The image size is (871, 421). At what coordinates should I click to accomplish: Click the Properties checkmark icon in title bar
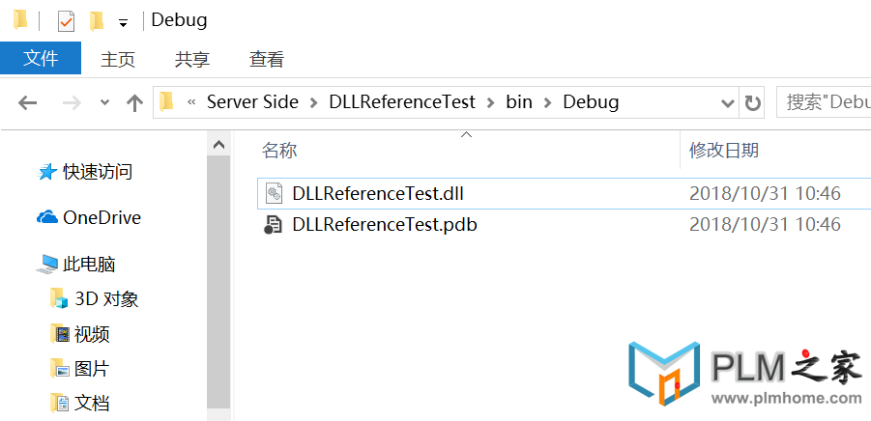66,21
